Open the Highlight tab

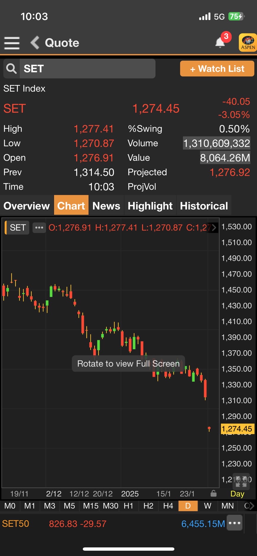point(150,206)
